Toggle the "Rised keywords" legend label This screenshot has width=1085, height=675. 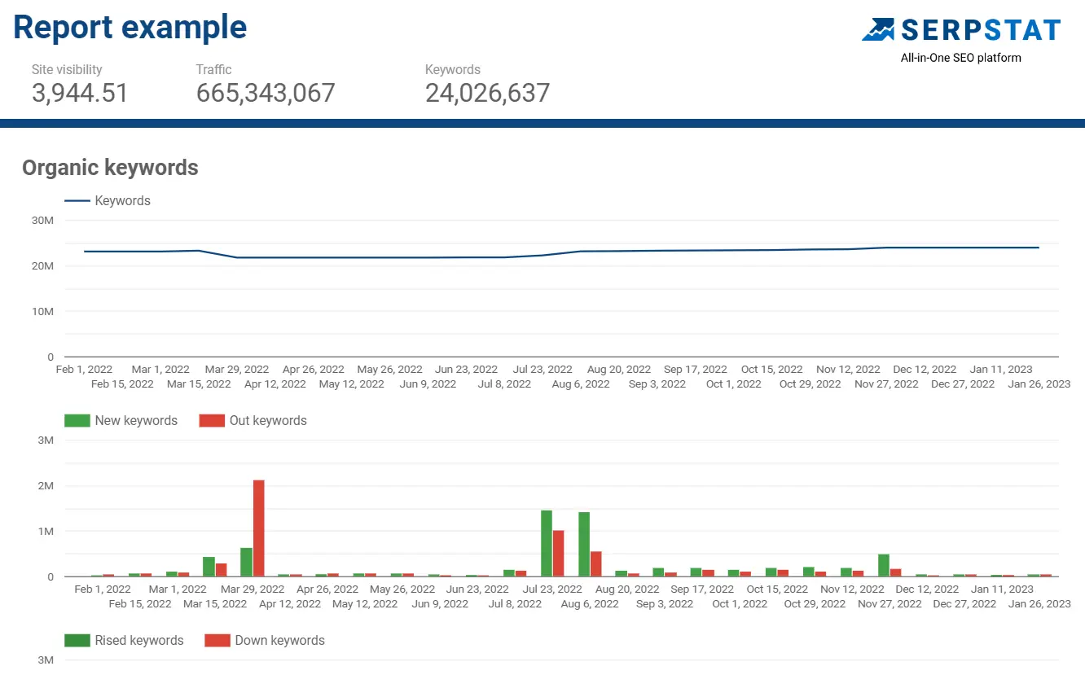pyautogui.click(x=139, y=641)
